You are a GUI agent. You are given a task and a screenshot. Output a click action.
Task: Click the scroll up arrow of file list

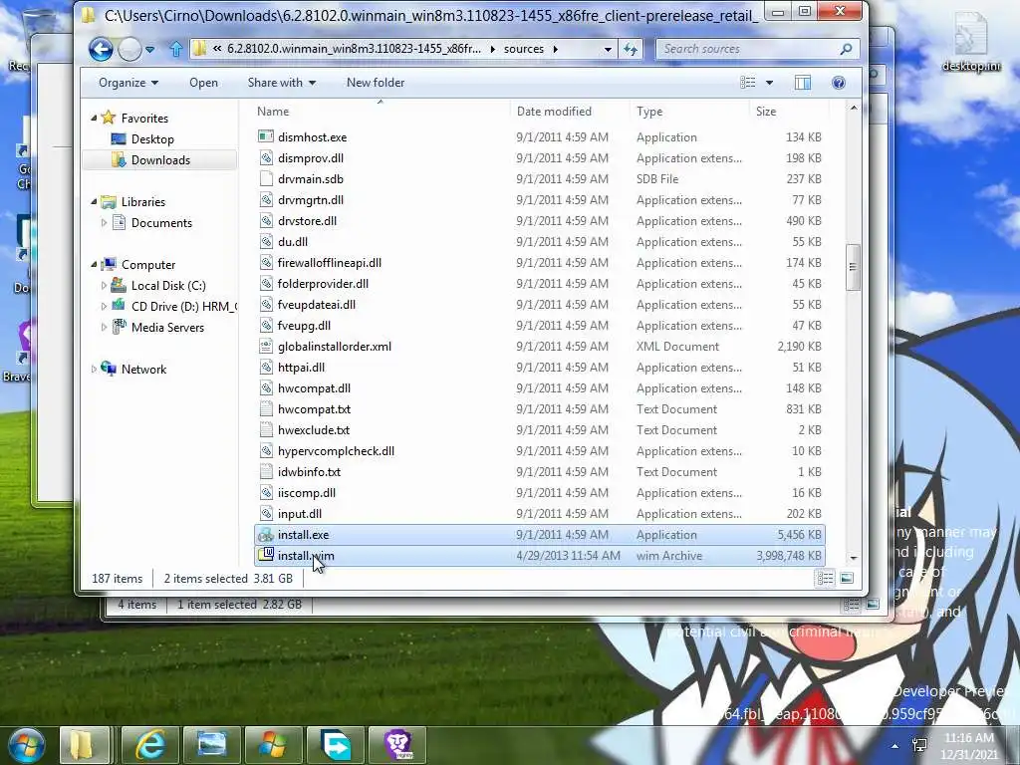click(x=854, y=108)
